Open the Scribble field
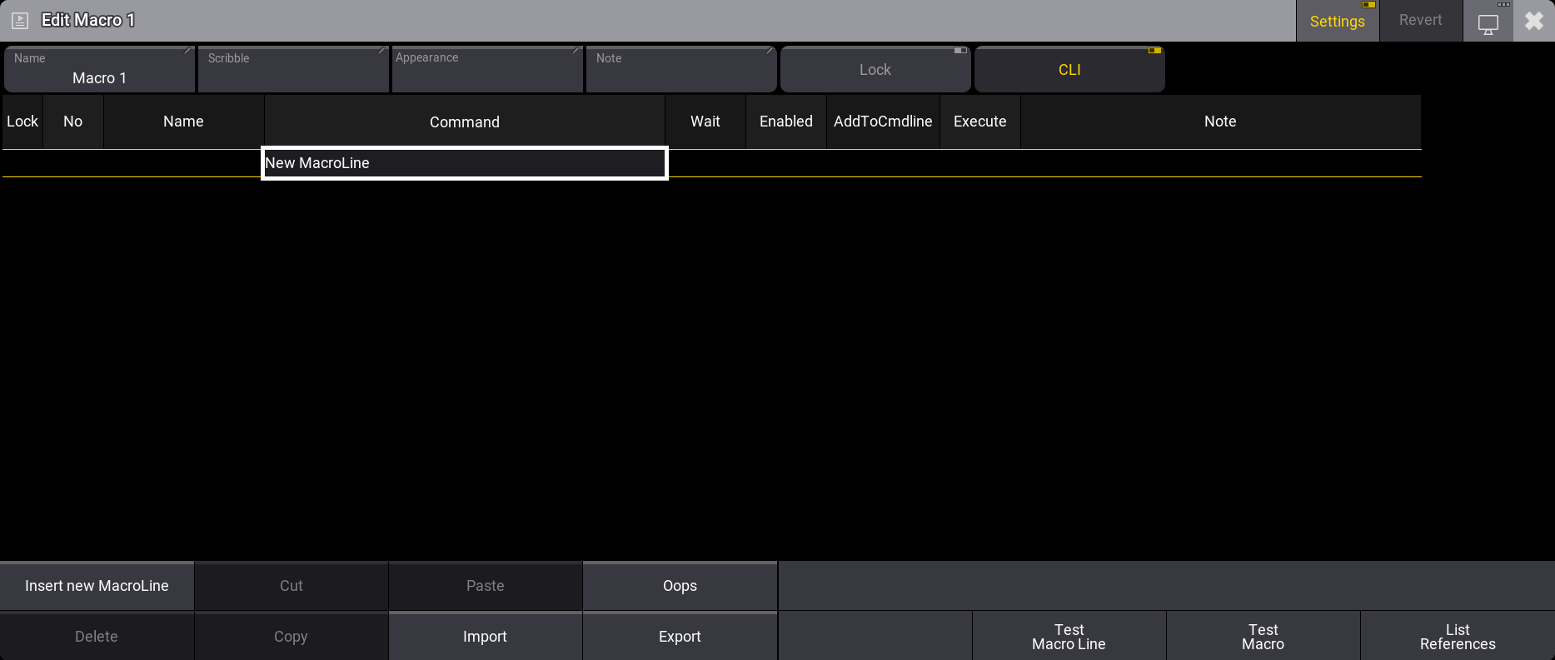 click(x=292, y=70)
